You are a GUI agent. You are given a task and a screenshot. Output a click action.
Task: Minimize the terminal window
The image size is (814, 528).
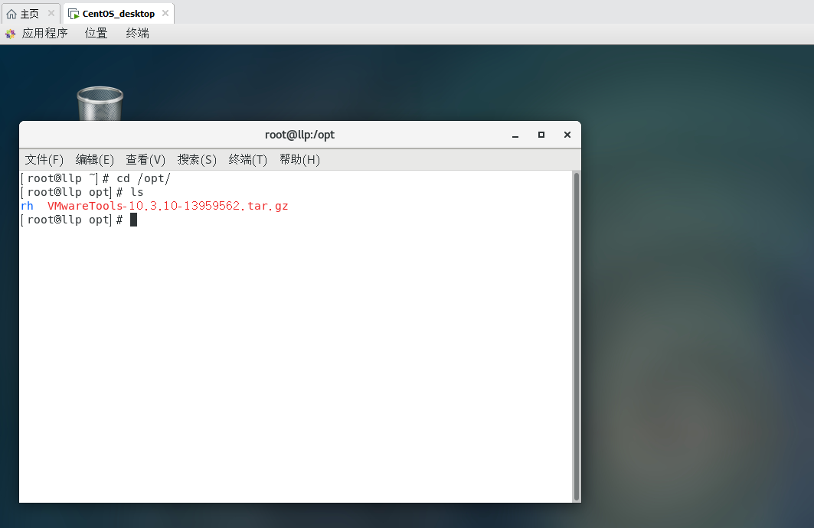(x=515, y=135)
